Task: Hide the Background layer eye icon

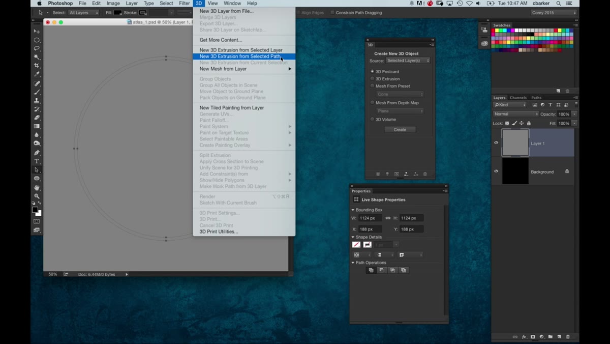Action: click(x=496, y=171)
